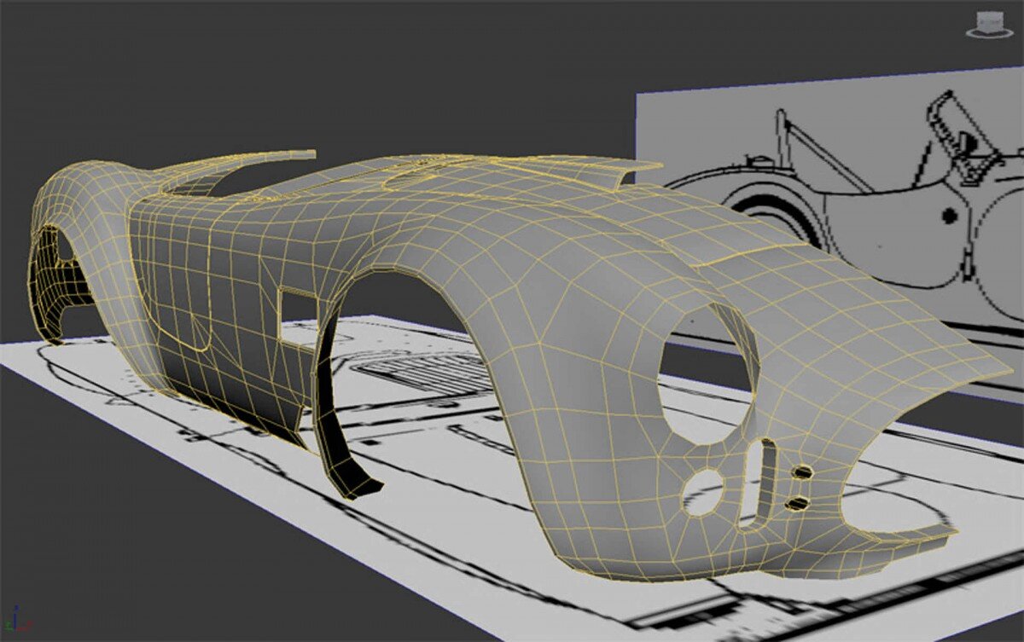This screenshot has width=1024, height=642.
Task: Click the ViewCube cube face
Action: pyautogui.click(x=990, y=20)
